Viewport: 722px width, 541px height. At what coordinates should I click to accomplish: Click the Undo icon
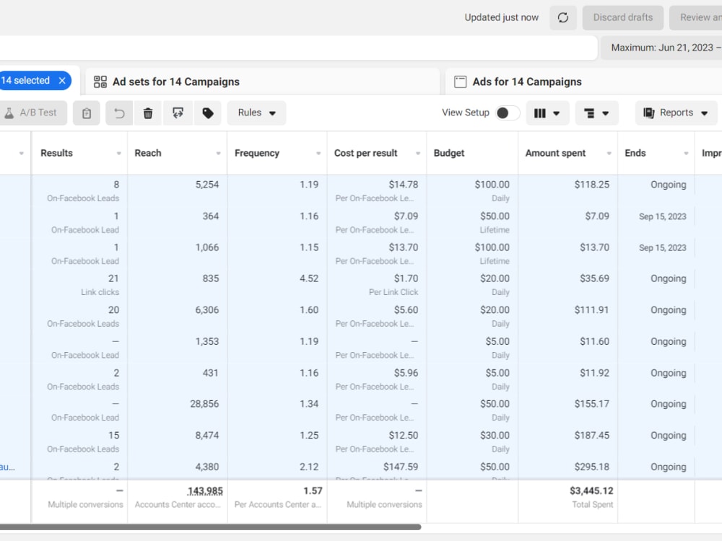(118, 113)
